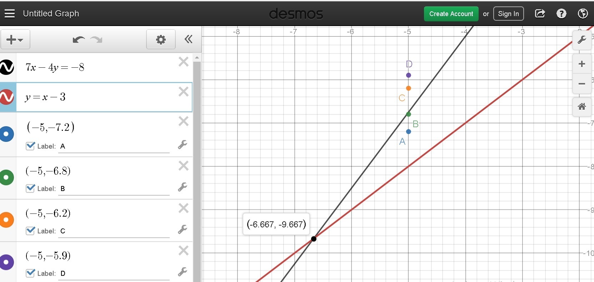The height and width of the screenshot is (282, 594).
Task: Collapse the expression list panel
Action: tap(188, 39)
